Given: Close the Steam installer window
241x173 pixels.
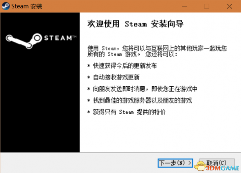Looking at the screenshot, I should [x=229, y=6].
